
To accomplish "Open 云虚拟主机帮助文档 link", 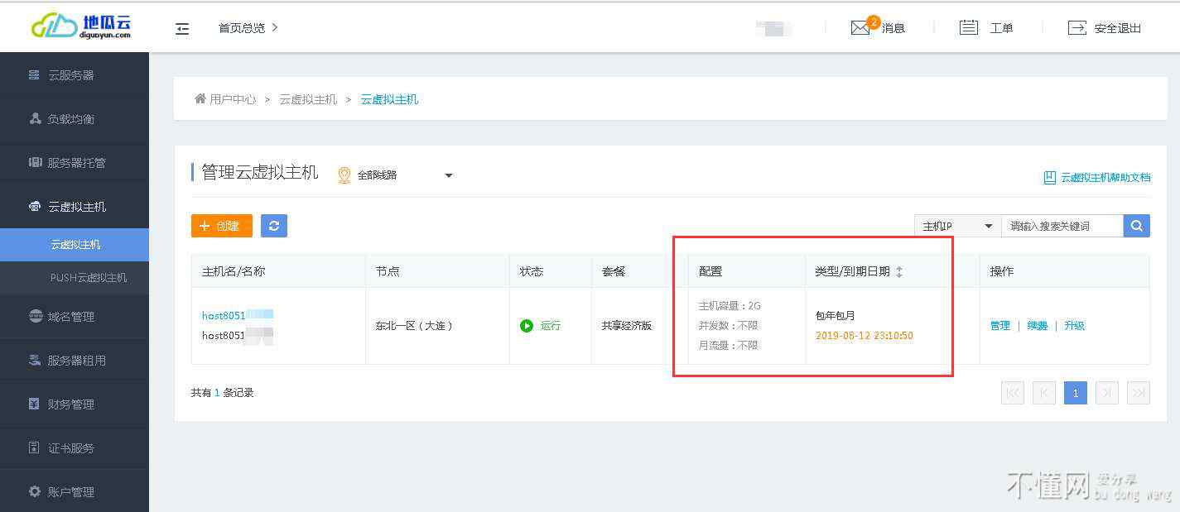I will (x=1105, y=178).
